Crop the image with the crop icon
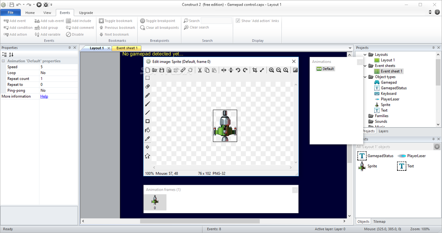Viewport: 442px width, 233px height. coord(255,70)
